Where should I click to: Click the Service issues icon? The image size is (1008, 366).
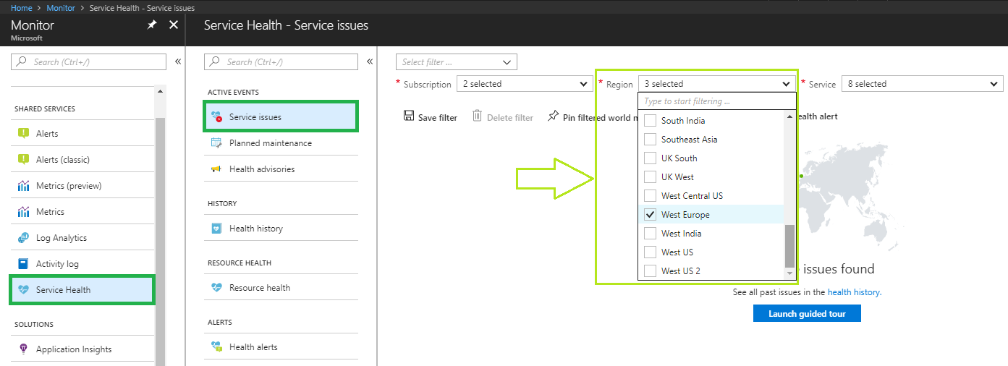coord(216,117)
